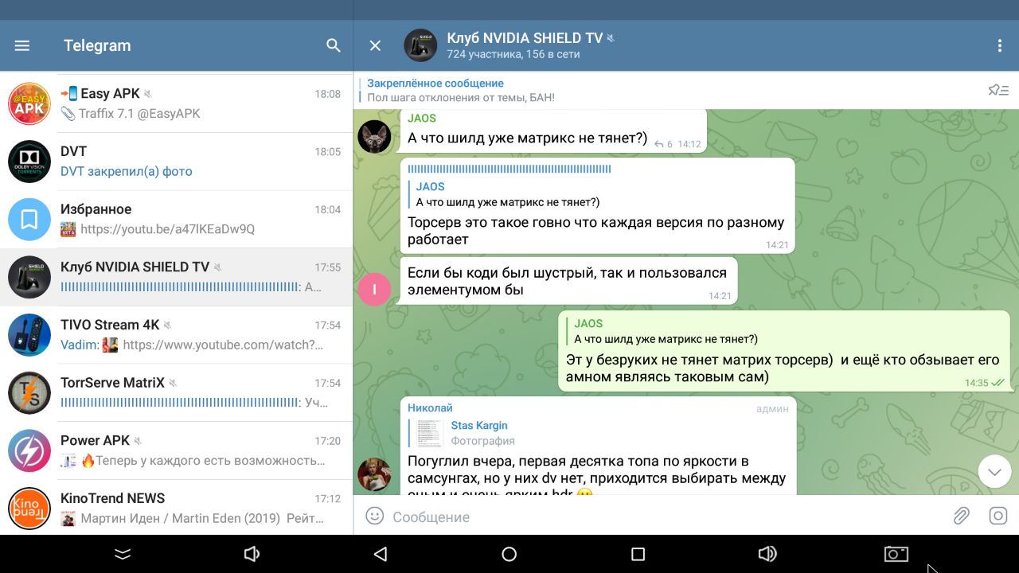Image resolution: width=1019 pixels, height=573 pixels.
Task: Tap the Android home circle button
Action: [x=509, y=554]
